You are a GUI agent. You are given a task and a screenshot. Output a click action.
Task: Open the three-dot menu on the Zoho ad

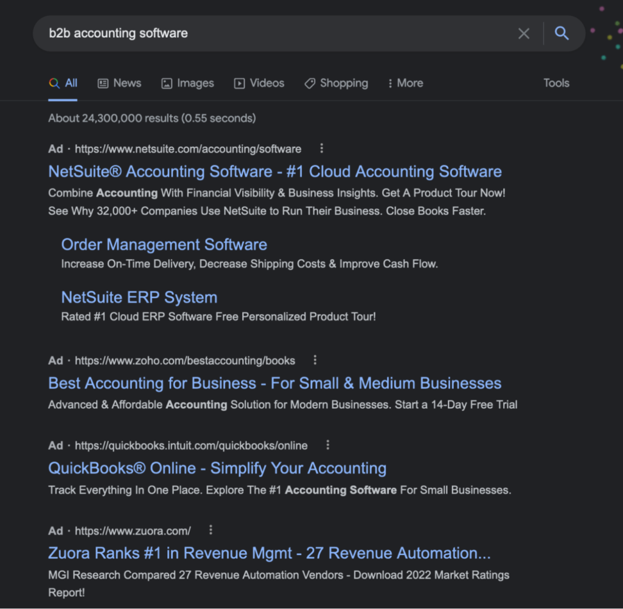315,360
